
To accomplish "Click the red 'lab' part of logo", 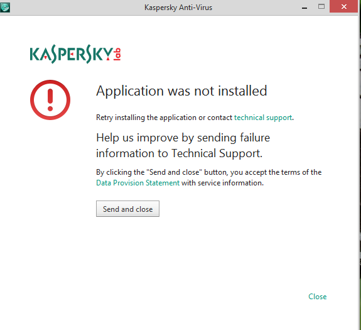I will coord(117,54).
